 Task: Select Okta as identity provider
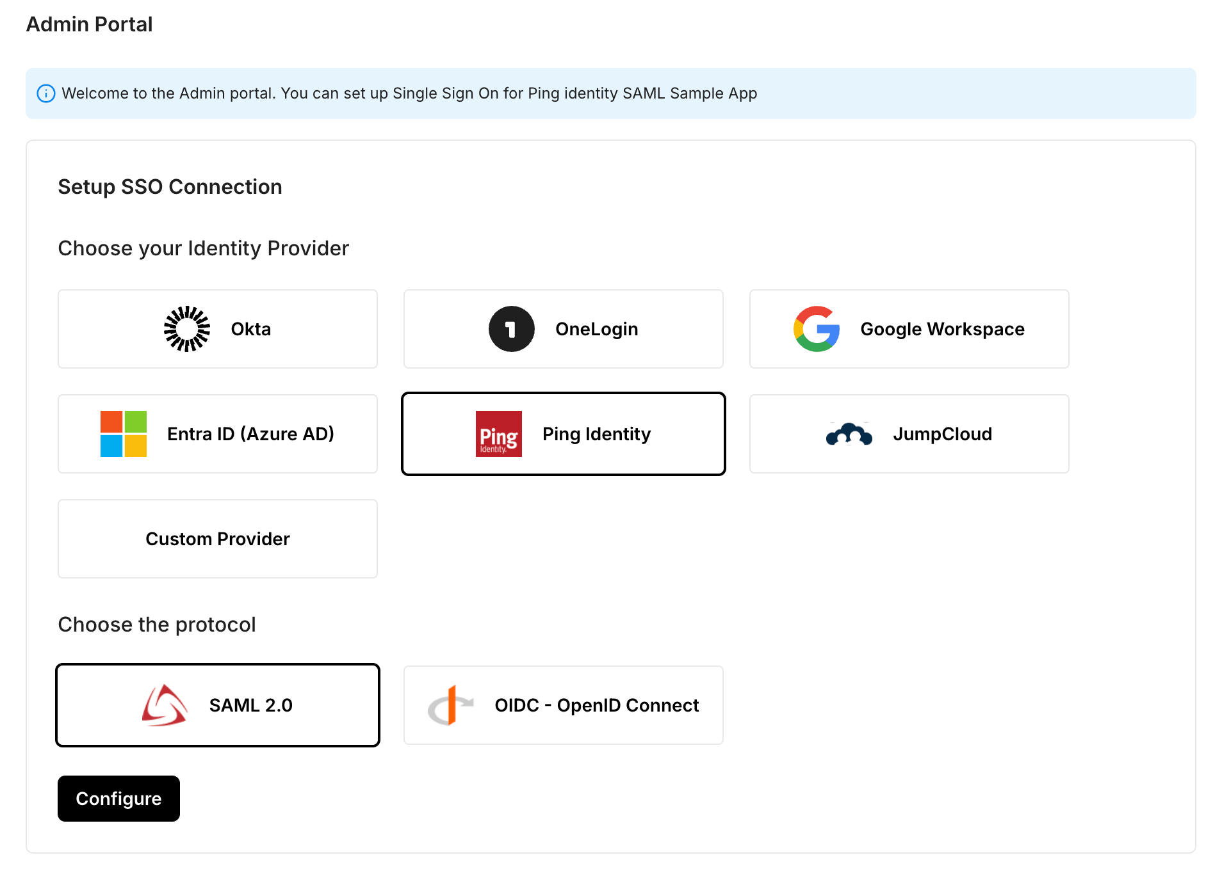click(x=217, y=329)
